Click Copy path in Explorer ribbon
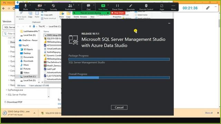 (47, 15)
